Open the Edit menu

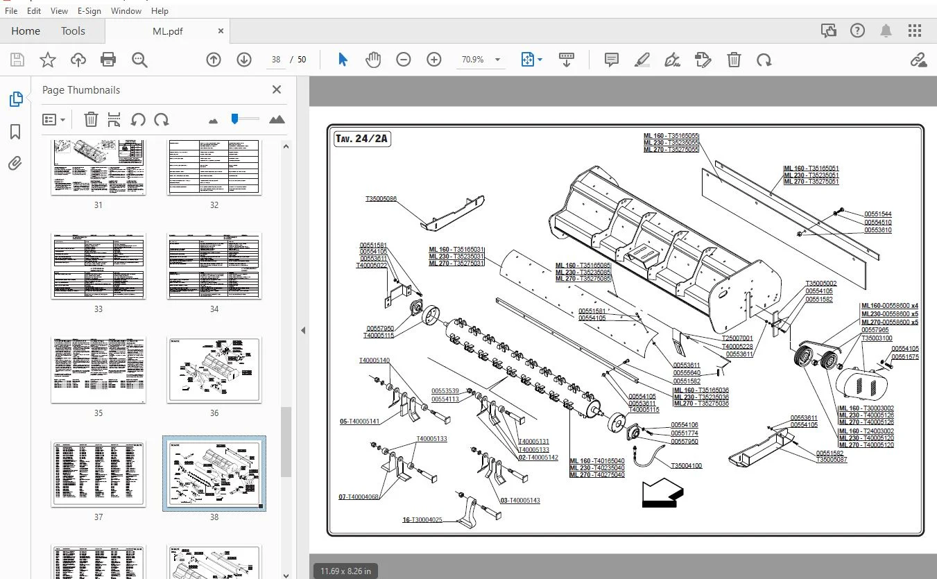(34, 11)
